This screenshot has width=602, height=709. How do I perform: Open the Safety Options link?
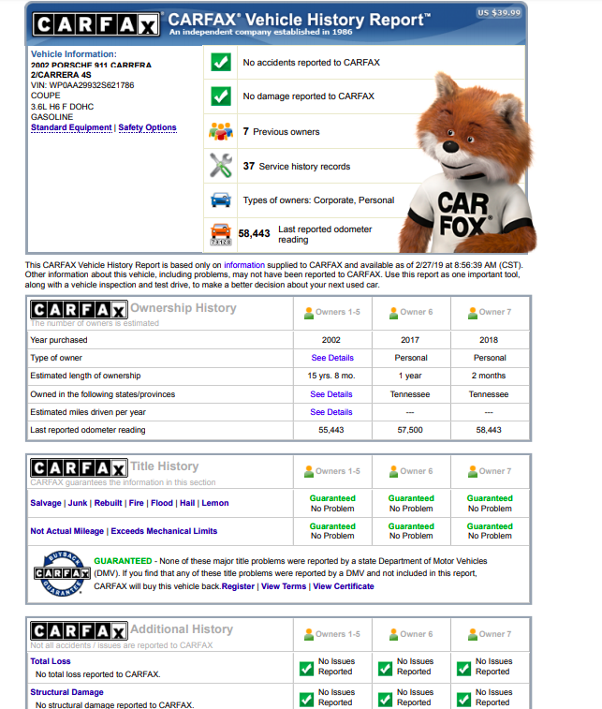pyautogui.click(x=147, y=127)
